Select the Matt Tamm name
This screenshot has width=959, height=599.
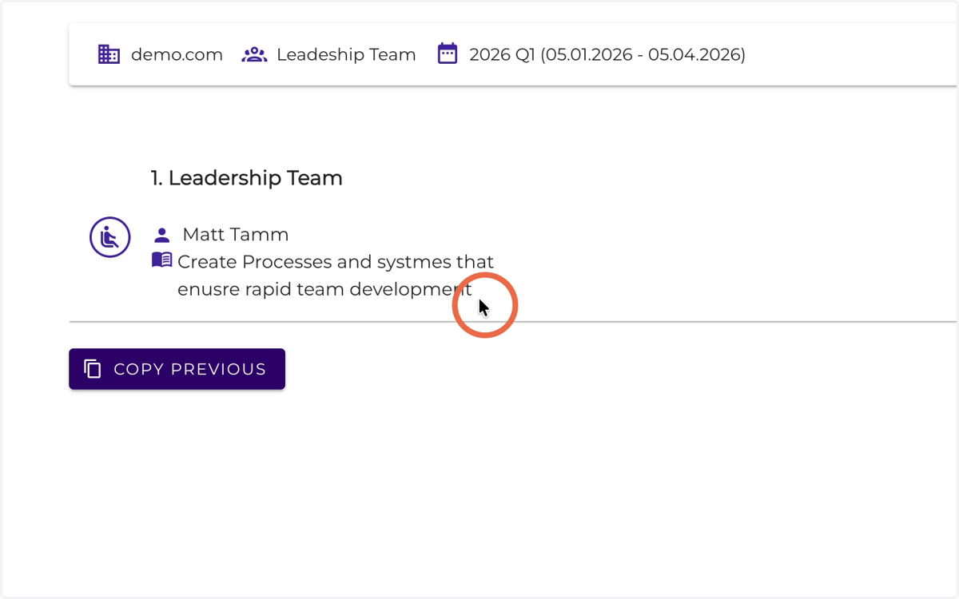click(x=236, y=235)
